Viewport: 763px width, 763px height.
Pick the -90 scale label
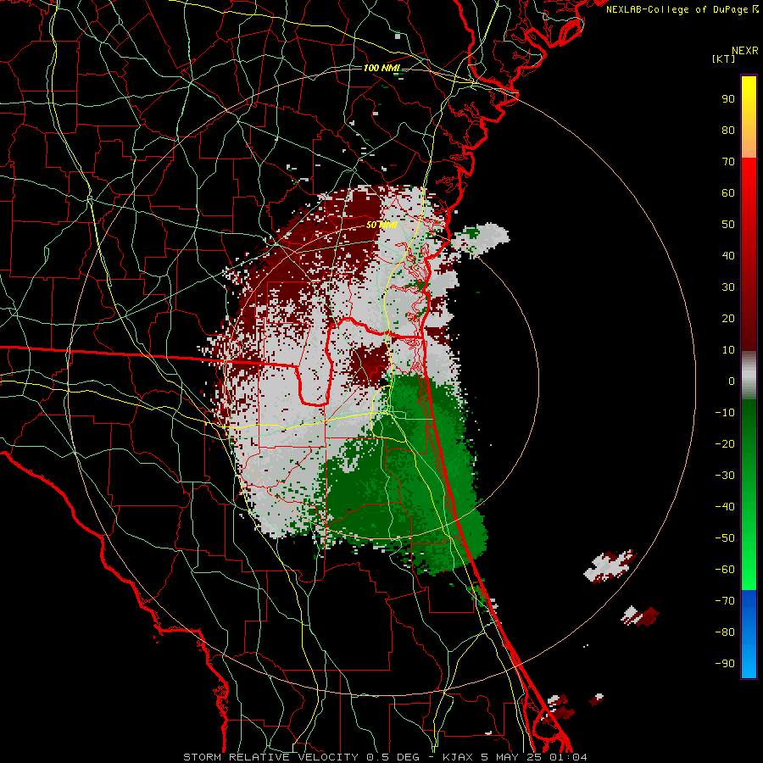click(x=725, y=664)
